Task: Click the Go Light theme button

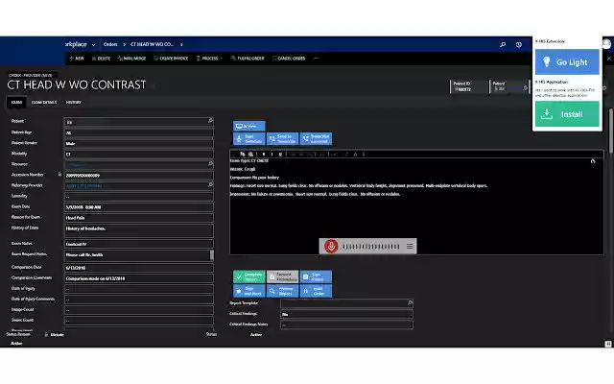Action: pyautogui.click(x=567, y=61)
